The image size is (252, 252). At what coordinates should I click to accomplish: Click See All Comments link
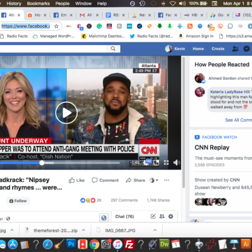click(238, 120)
